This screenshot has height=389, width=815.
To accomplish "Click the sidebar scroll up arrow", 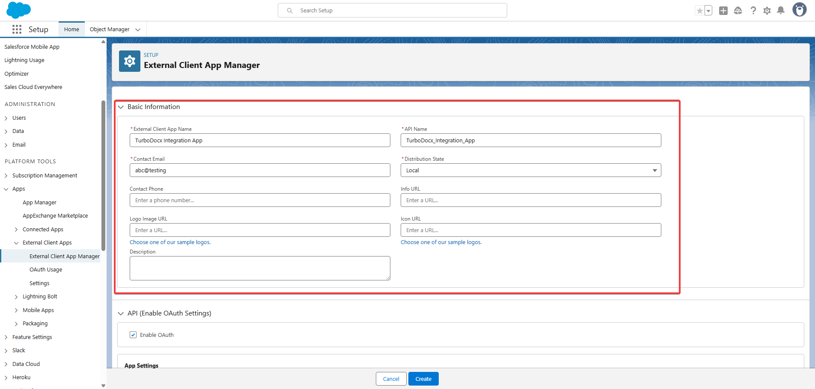I will coord(103,41).
